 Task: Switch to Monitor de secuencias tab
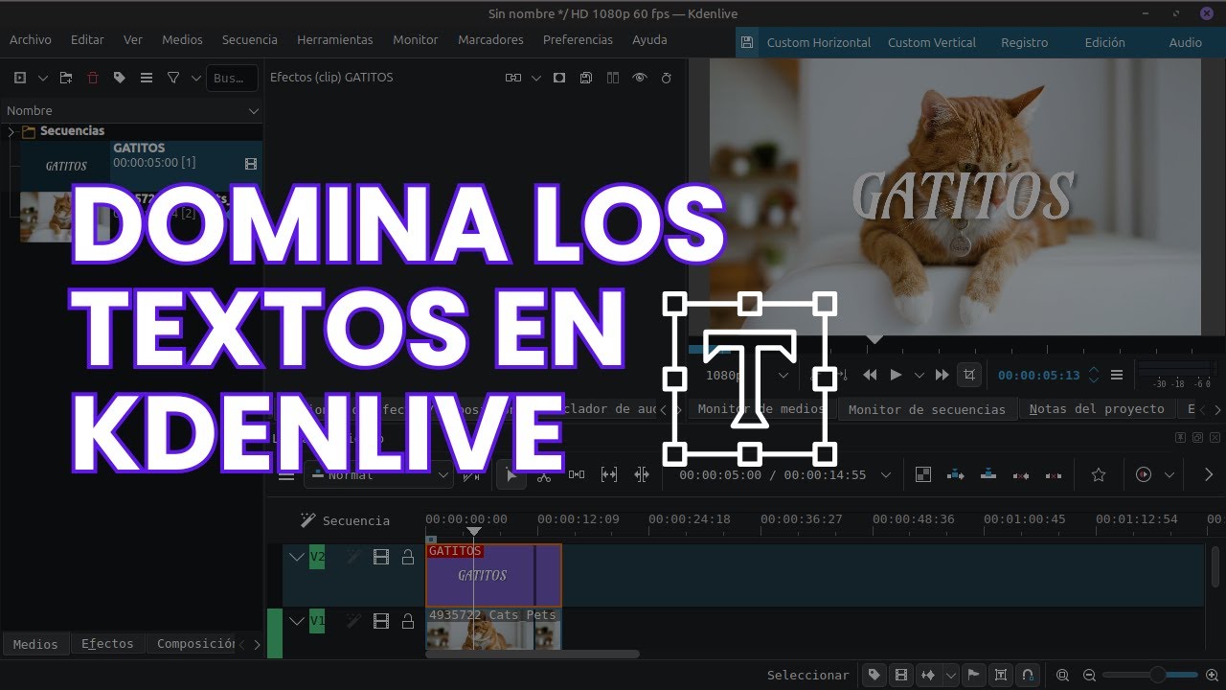click(x=927, y=409)
